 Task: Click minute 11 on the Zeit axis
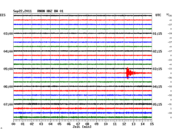point(115,124)
